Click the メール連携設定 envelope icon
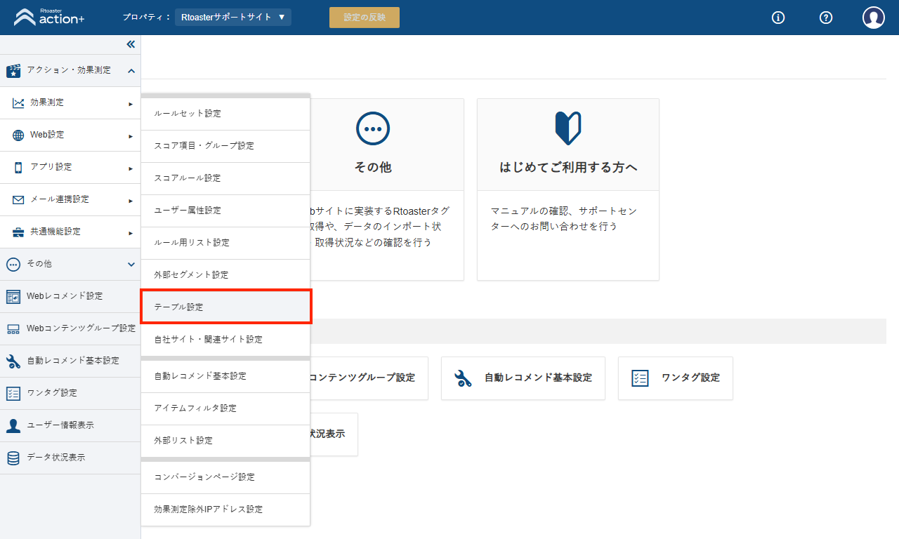 coord(18,200)
